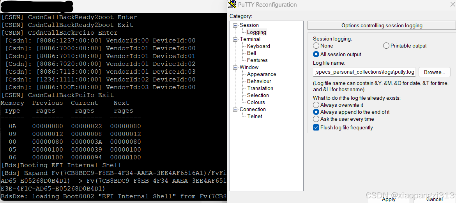Click the [8086:100E:00:00] terminal line

(x=100, y=87)
